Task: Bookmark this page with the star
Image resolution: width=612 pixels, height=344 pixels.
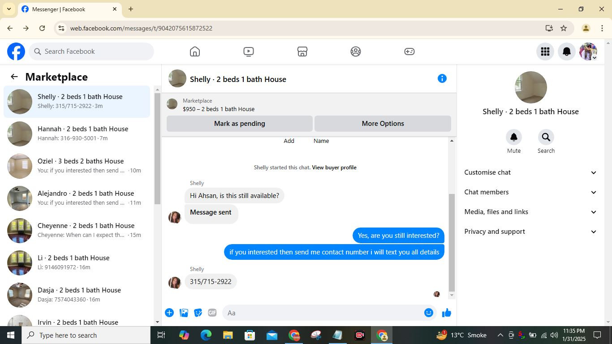Action: pyautogui.click(x=564, y=28)
